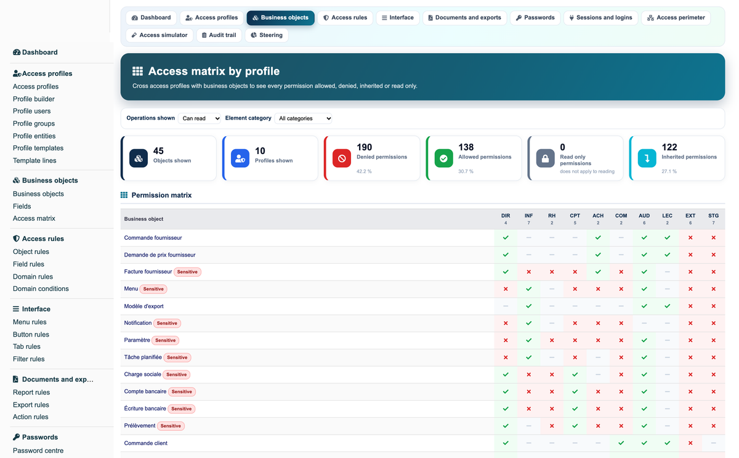Click the sidebar Documents and exports file icon
The height and width of the screenshot is (458, 739).
pos(16,379)
